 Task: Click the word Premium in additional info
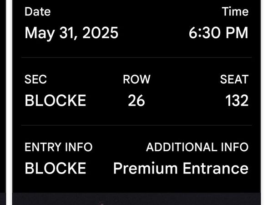point(146,168)
